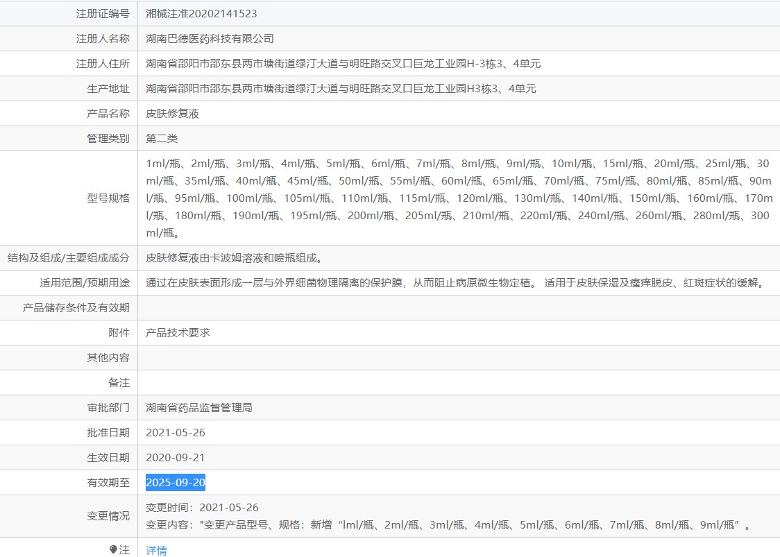Click the 生产地址 label
Image resolution: width=780 pixels, height=557 pixels.
[108, 89]
